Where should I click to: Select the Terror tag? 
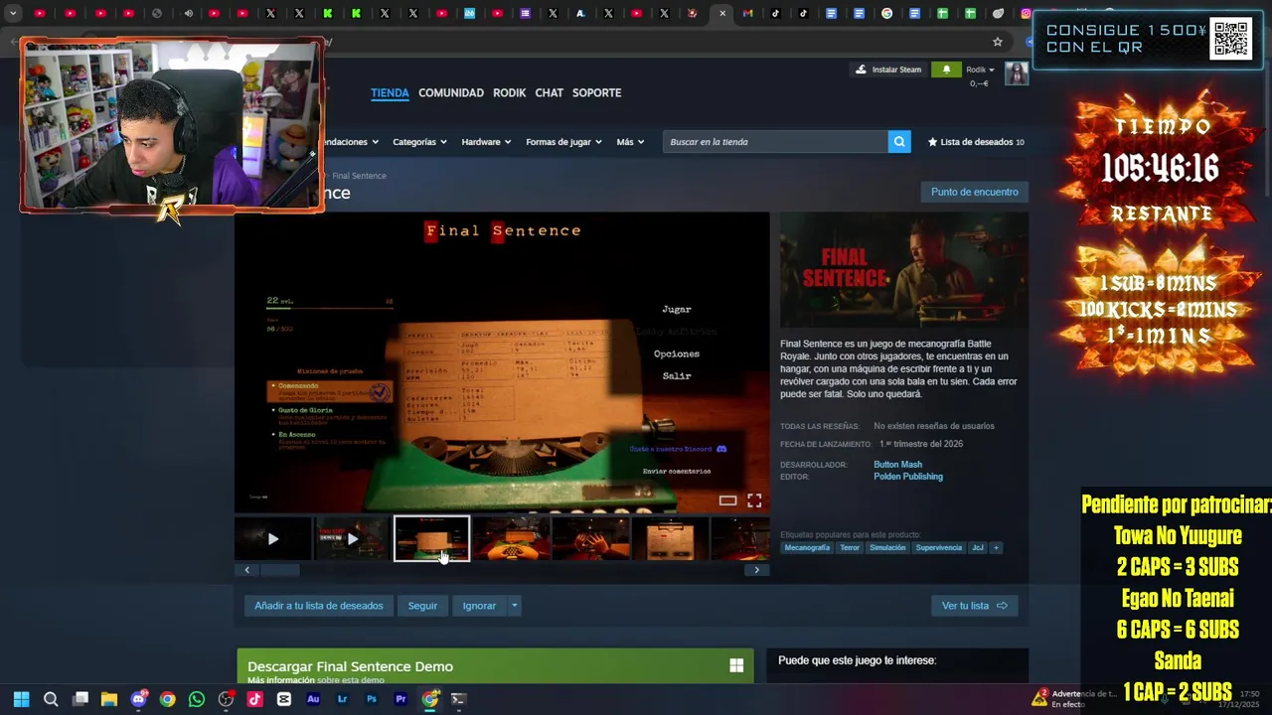pyautogui.click(x=850, y=547)
